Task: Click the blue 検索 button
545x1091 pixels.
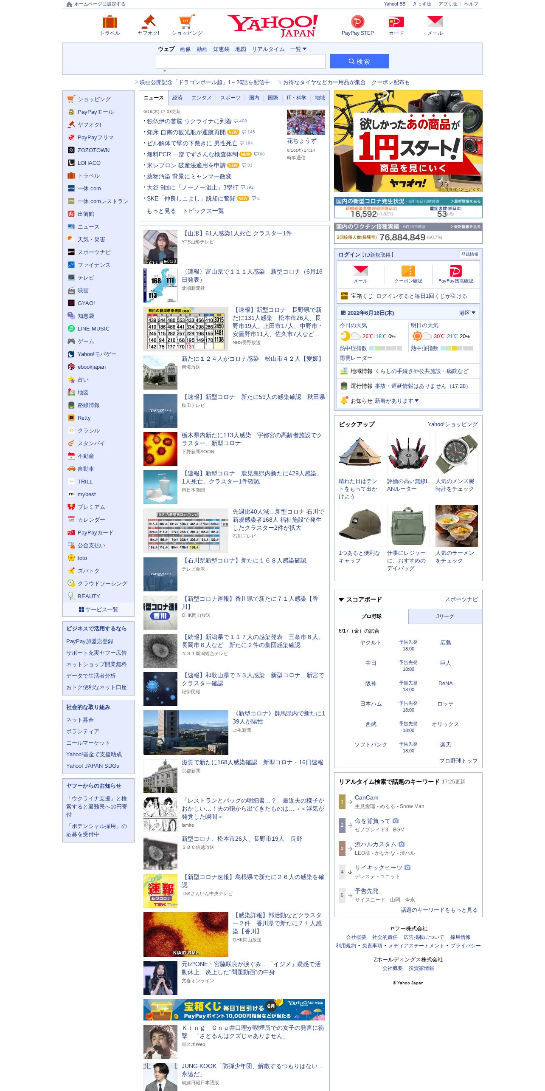Action: click(360, 61)
